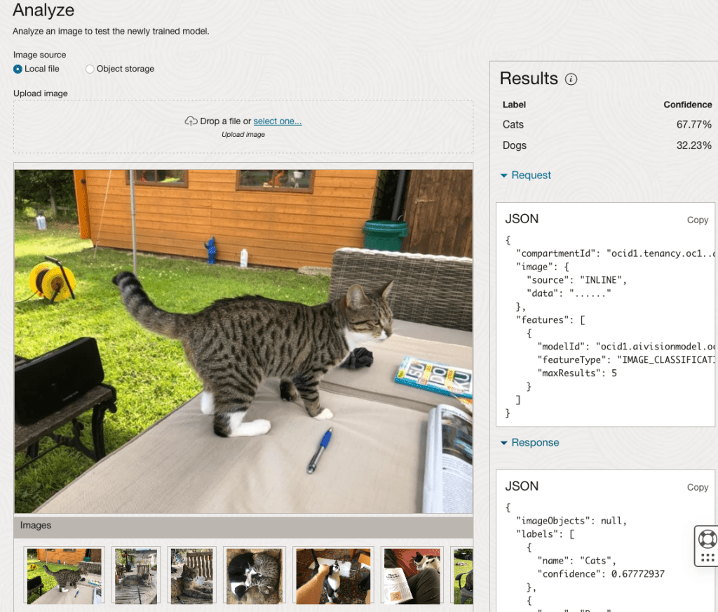Image resolution: width=718 pixels, height=612 pixels.
Task: Click the 'select one...' file link
Action: [x=278, y=121]
